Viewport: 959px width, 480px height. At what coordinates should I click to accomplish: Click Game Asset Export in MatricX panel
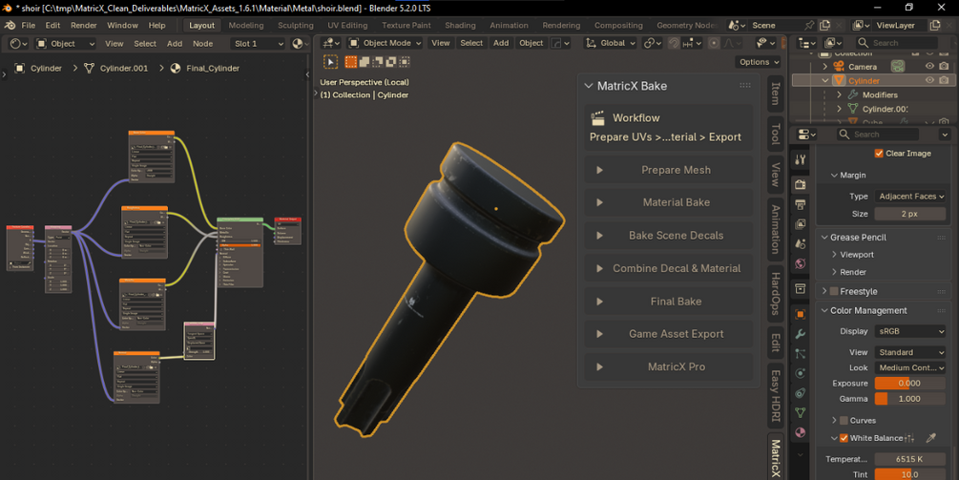(x=669, y=334)
